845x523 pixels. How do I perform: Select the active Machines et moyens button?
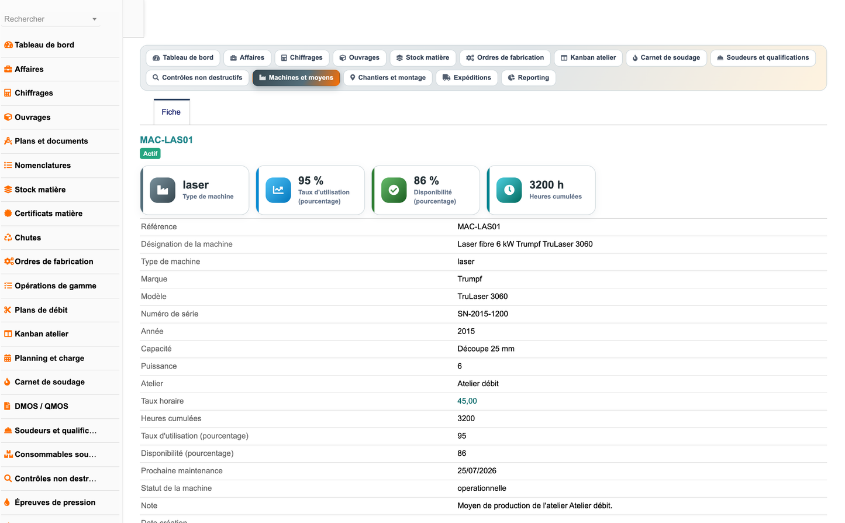coord(296,78)
